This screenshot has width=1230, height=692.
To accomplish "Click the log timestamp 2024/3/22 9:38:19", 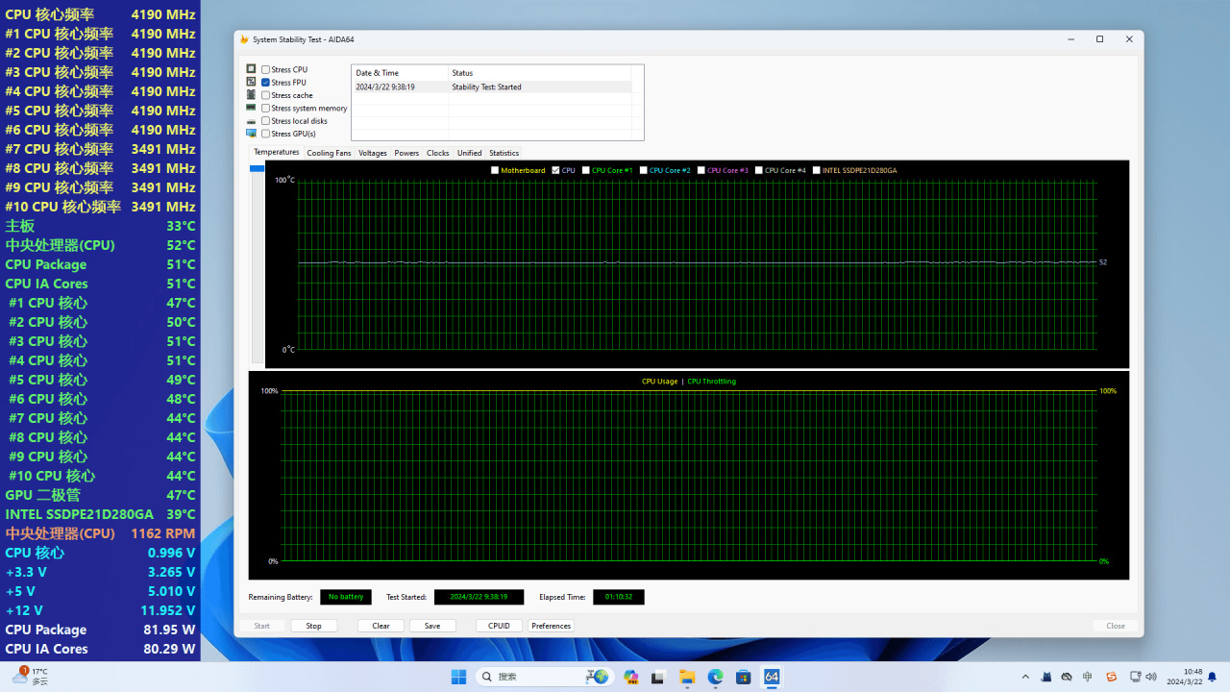I will click(385, 86).
